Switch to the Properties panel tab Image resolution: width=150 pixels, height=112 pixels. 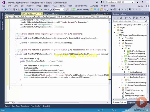[131, 102]
